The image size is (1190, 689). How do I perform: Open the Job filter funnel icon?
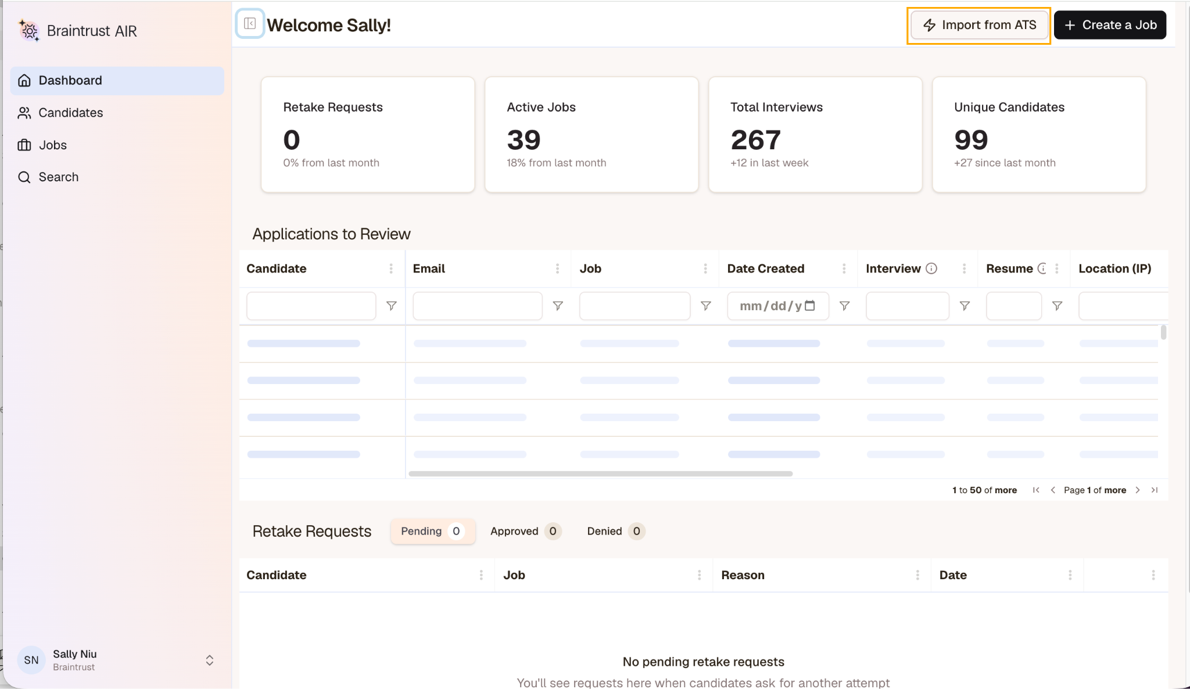pyautogui.click(x=706, y=306)
